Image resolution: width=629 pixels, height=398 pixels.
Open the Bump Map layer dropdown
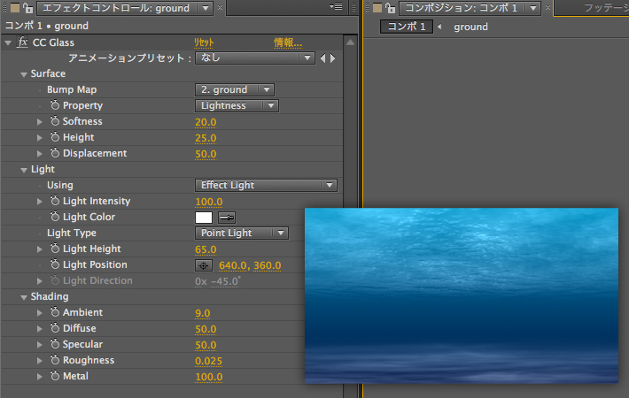click(234, 89)
